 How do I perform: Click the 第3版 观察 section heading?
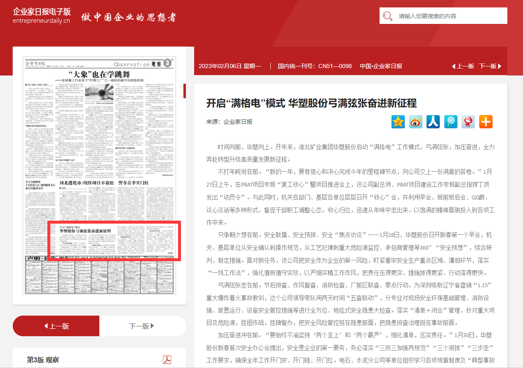point(43,360)
